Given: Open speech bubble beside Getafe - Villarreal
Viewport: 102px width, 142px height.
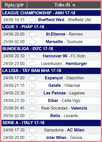Looking at the screenshot, I should (x=32, y=86).
